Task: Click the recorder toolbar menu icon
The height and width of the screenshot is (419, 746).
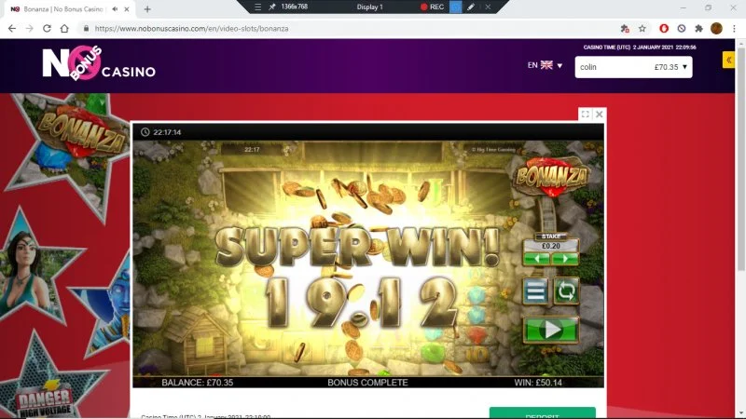Action: click(x=257, y=7)
